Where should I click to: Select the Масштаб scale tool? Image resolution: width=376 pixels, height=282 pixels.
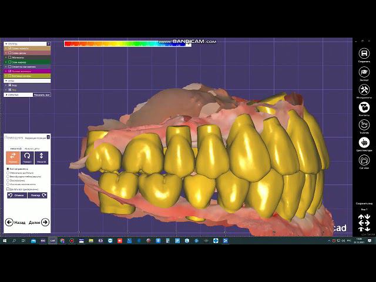pyautogui.click(x=42, y=158)
